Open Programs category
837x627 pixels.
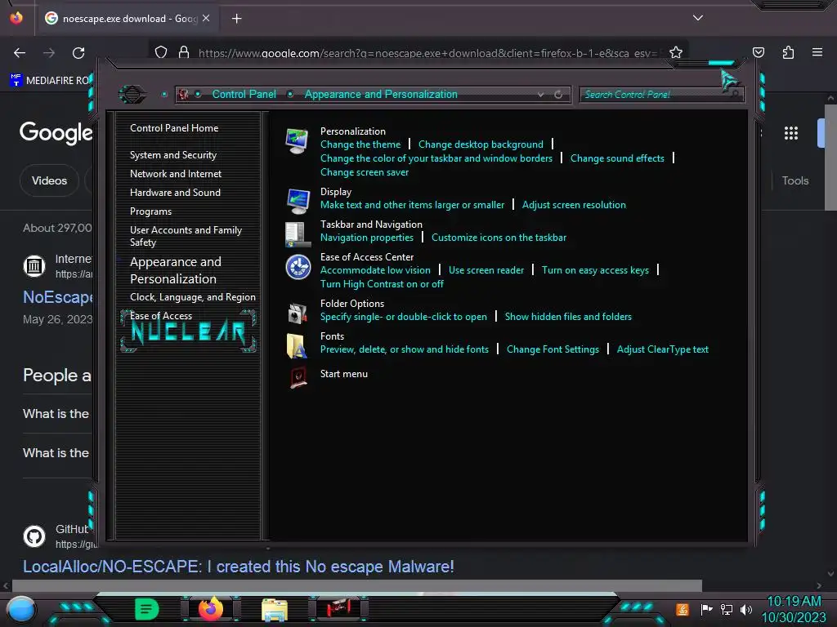click(150, 211)
